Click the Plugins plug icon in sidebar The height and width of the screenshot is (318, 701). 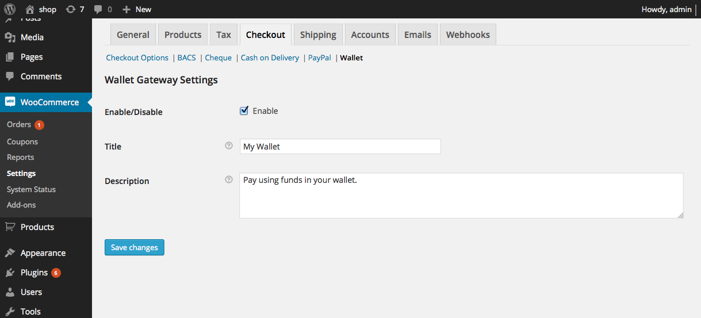point(10,273)
